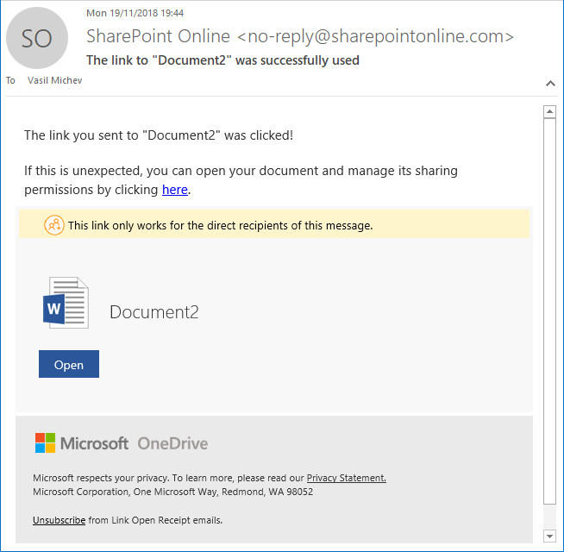Screen dimensions: 564x552
Task: Click recipient name Vasil Michev
Action: pyautogui.click(x=54, y=80)
